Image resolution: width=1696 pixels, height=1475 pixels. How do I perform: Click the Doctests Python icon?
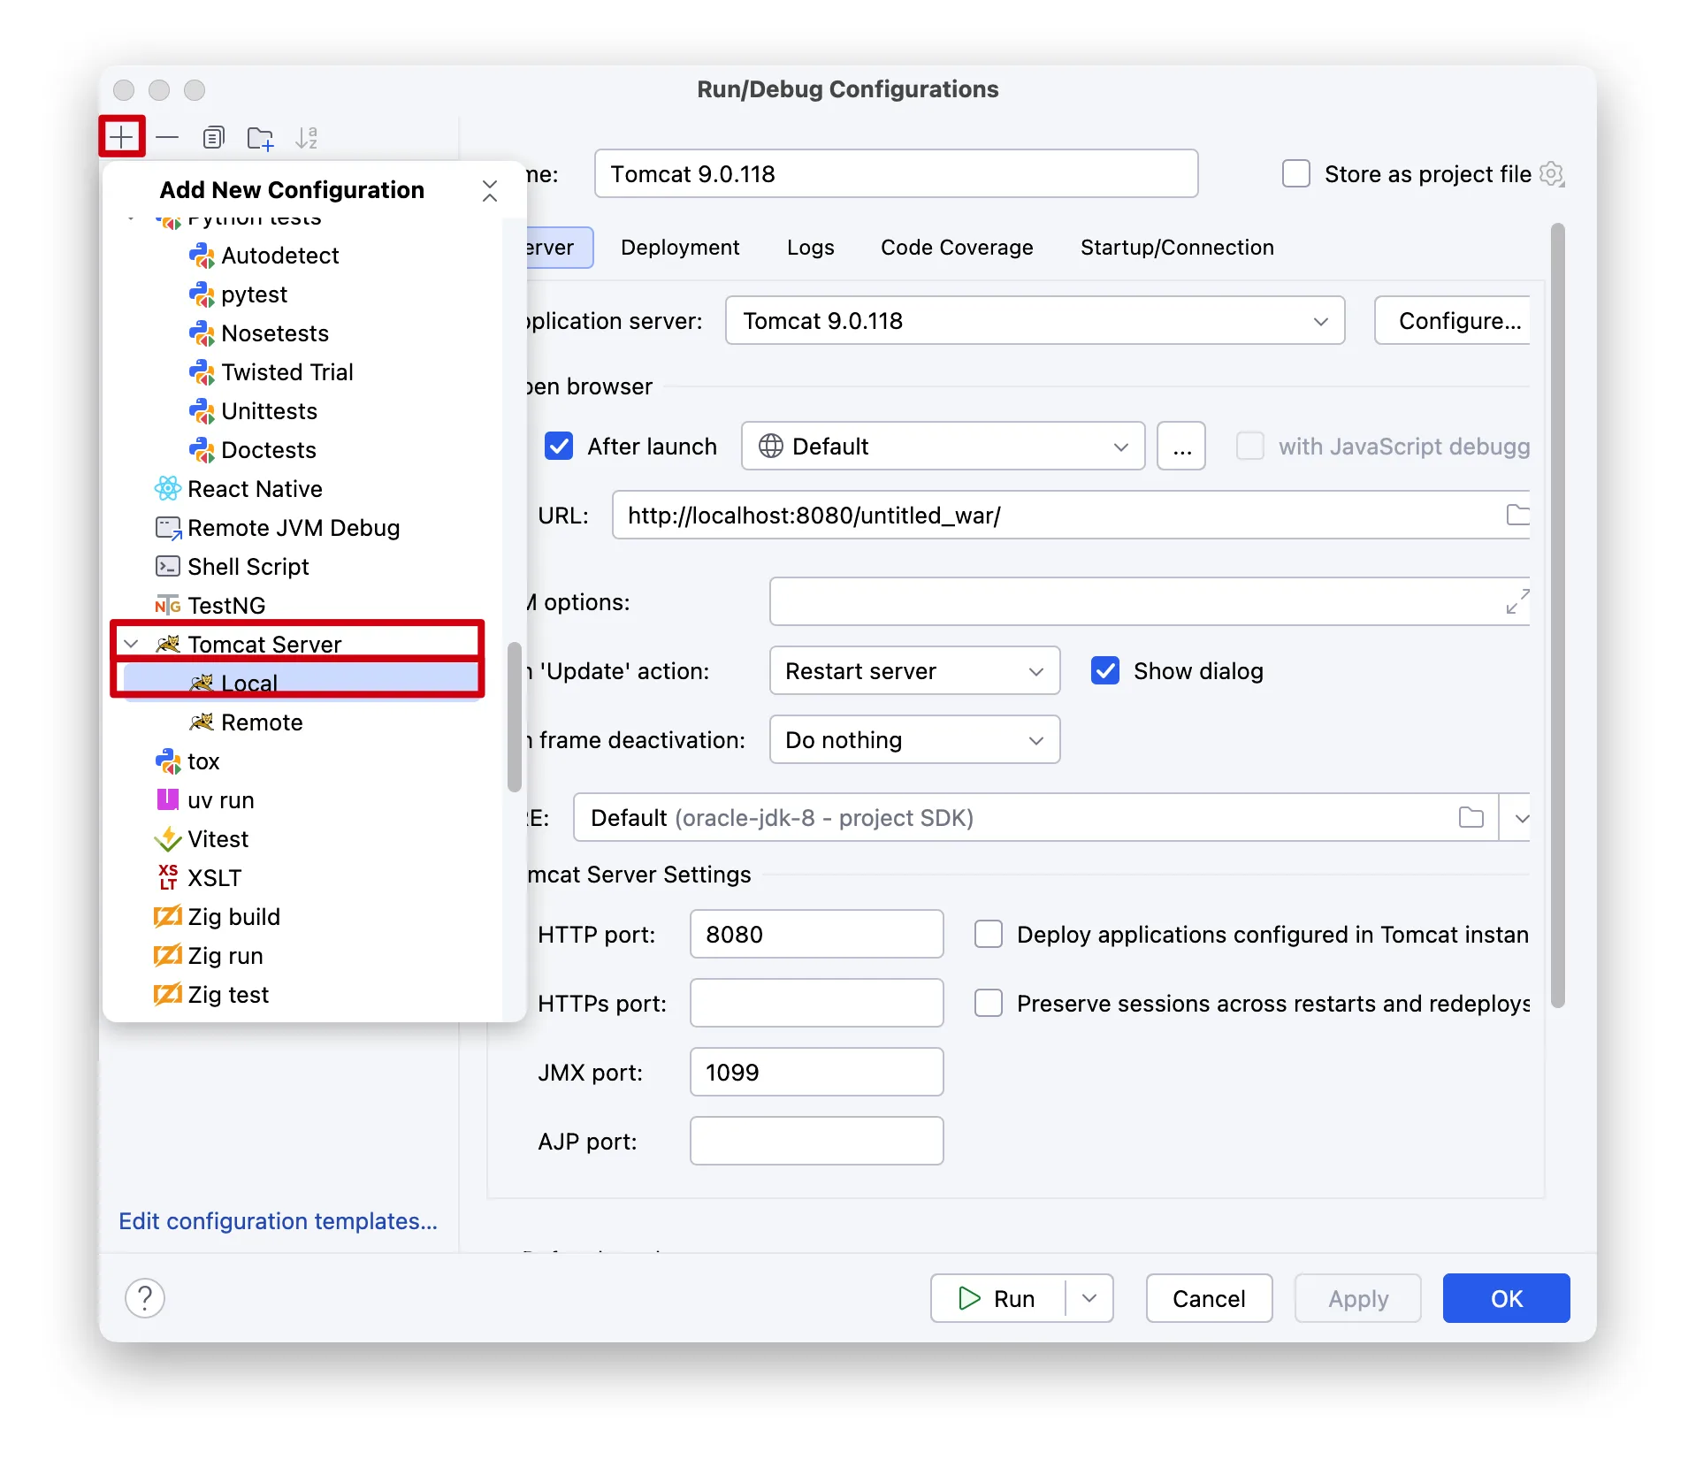(202, 450)
